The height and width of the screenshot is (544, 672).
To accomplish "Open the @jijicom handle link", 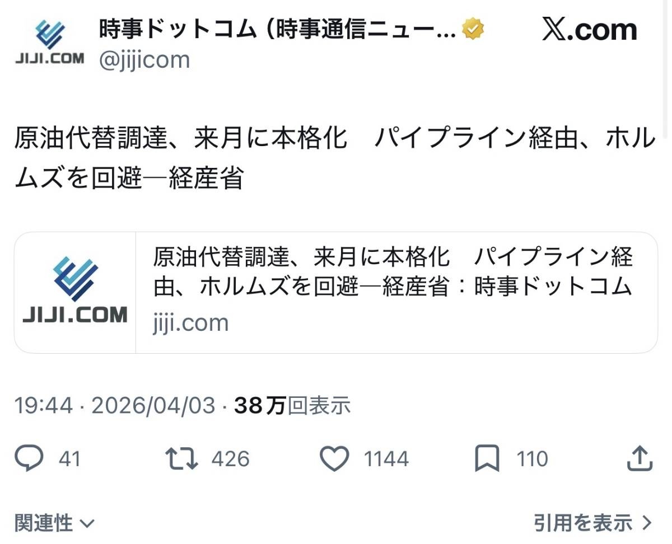I will [144, 59].
